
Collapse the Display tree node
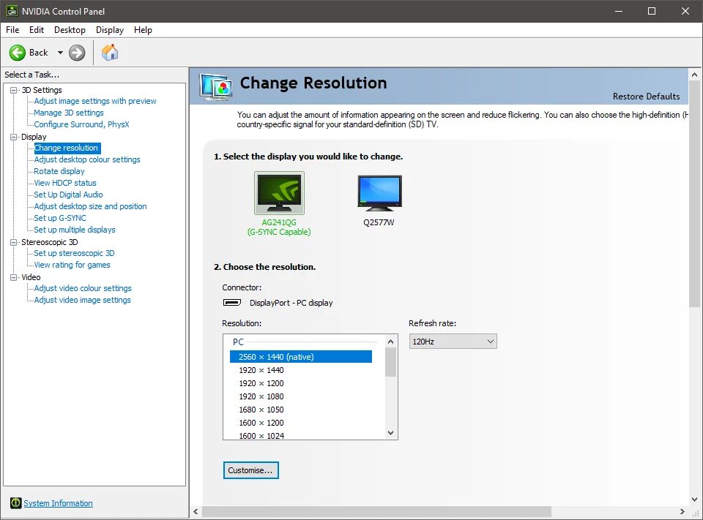point(13,137)
